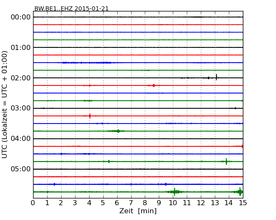Click x-axis tick label 15

pos(243,203)
